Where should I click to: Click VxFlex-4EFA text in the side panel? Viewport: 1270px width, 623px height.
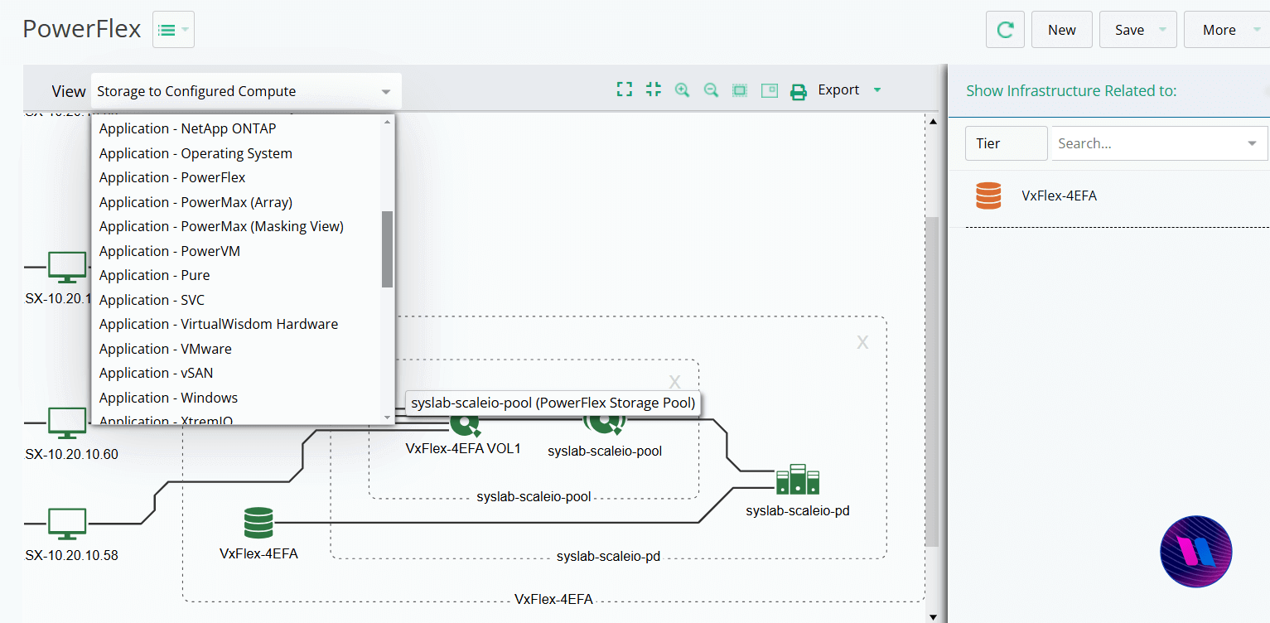pyautogui.click(x=1060, y=196)
